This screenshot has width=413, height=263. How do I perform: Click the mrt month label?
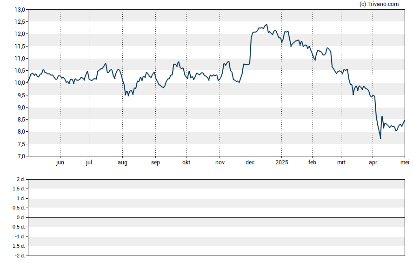click(x=341, y=162)
